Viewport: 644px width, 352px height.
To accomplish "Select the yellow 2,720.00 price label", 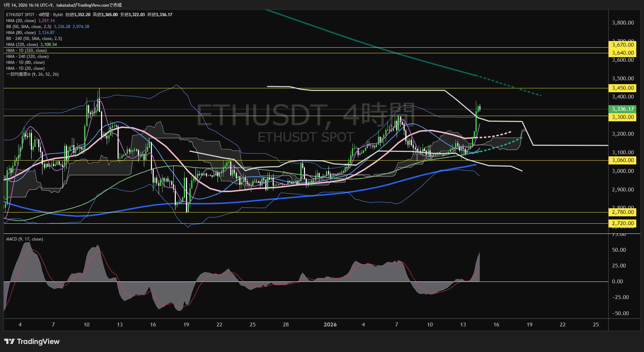I will [623, 223].
